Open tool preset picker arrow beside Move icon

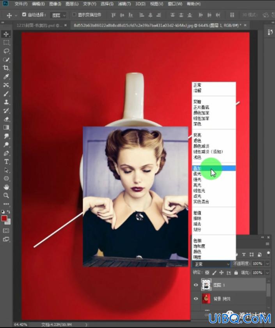pos(16,16)
